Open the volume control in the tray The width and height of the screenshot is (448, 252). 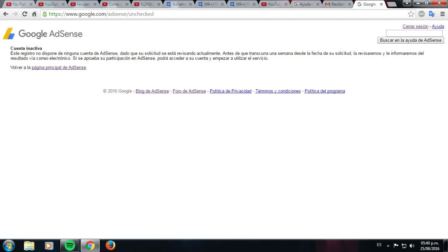click(412, 245)
